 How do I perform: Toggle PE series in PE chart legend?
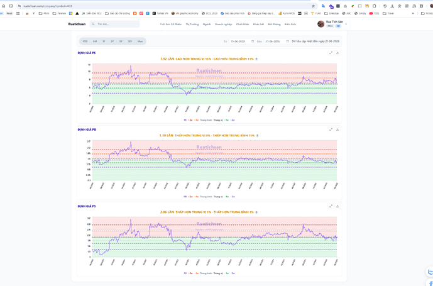(x=185, y=120)
